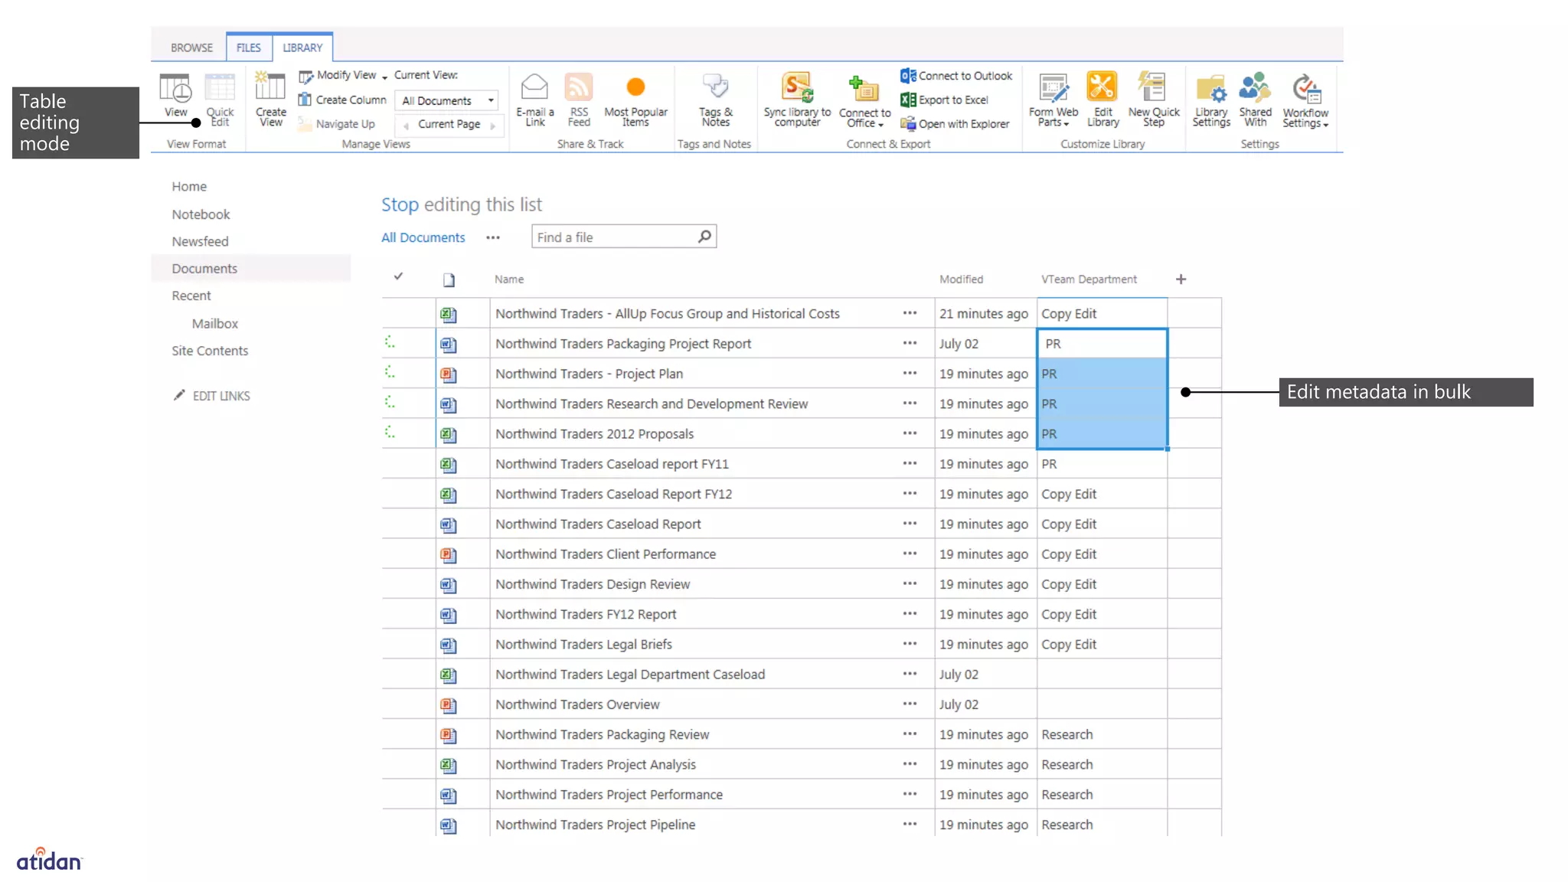Sort by the Name column header
Screen dimensions: 1568x882
point(509,279)
